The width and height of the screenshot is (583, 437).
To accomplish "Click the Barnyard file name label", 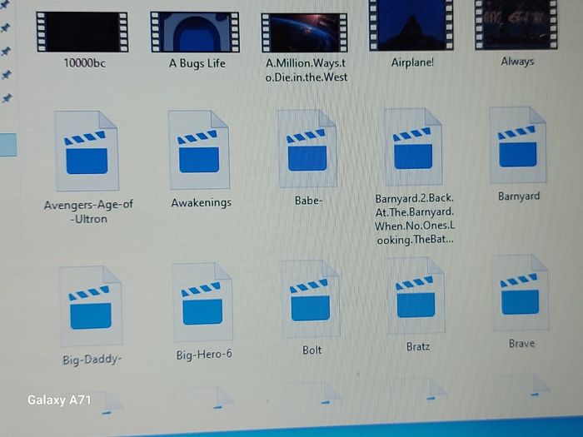I will pos(519,196).
